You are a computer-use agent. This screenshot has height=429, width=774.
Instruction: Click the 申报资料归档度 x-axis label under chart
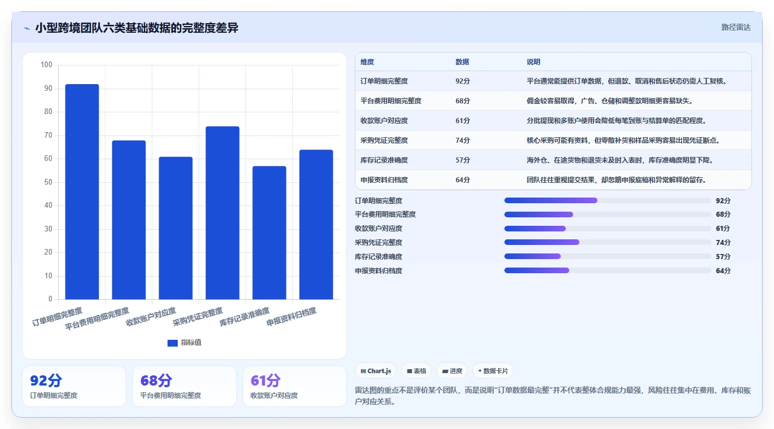pos(291,317)
